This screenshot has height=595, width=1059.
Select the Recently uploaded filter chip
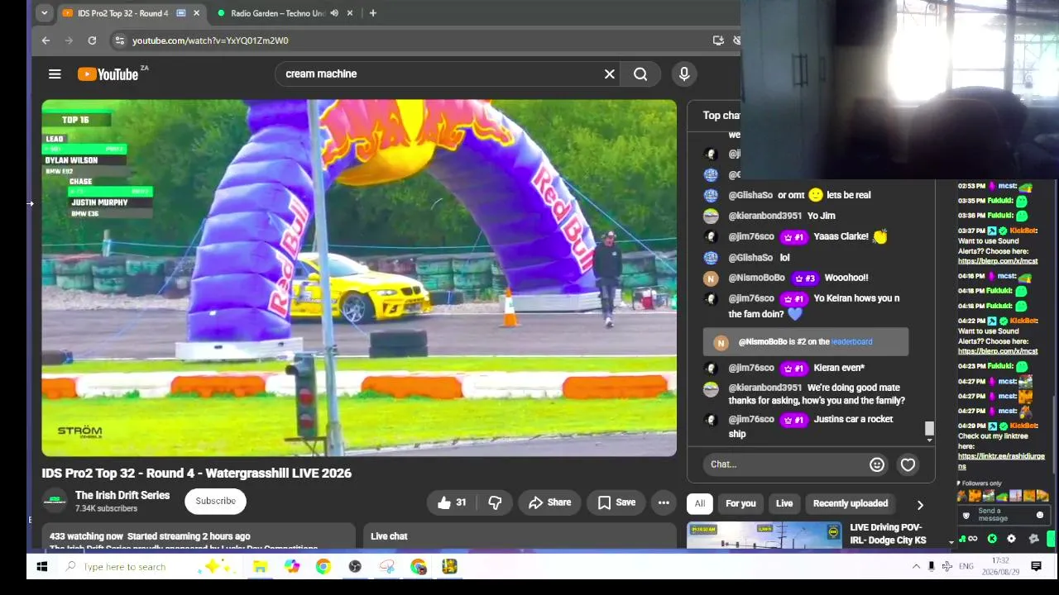click(x=851, y=503)
